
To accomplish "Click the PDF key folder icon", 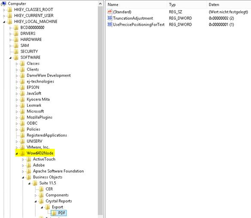I will 54,213.
